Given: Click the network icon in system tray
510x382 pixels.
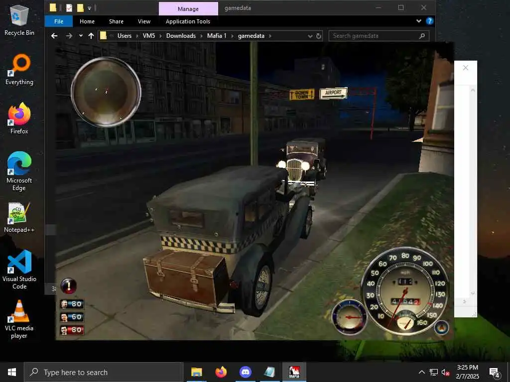Looking at the screenshot, I should 434,372.
